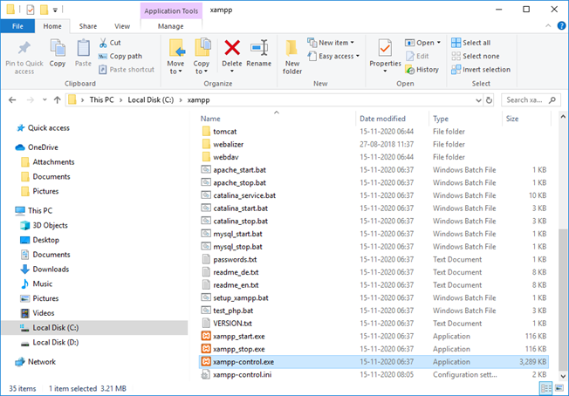The width and height of the screenshot is (569, 396).
Task: Click the Refresh button beside address bar
Action: (x=490, y=100)
